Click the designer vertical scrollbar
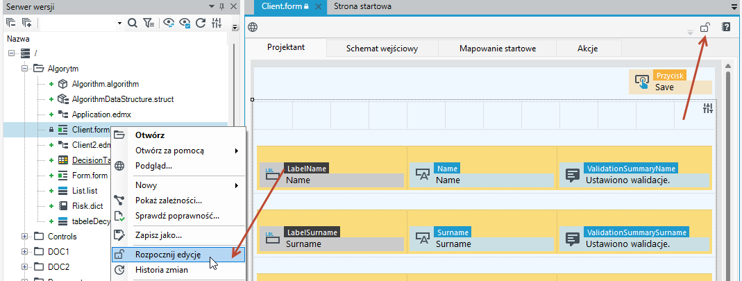Screen dimensions: 742x281 pyautogui.click(x=728, y=175)
